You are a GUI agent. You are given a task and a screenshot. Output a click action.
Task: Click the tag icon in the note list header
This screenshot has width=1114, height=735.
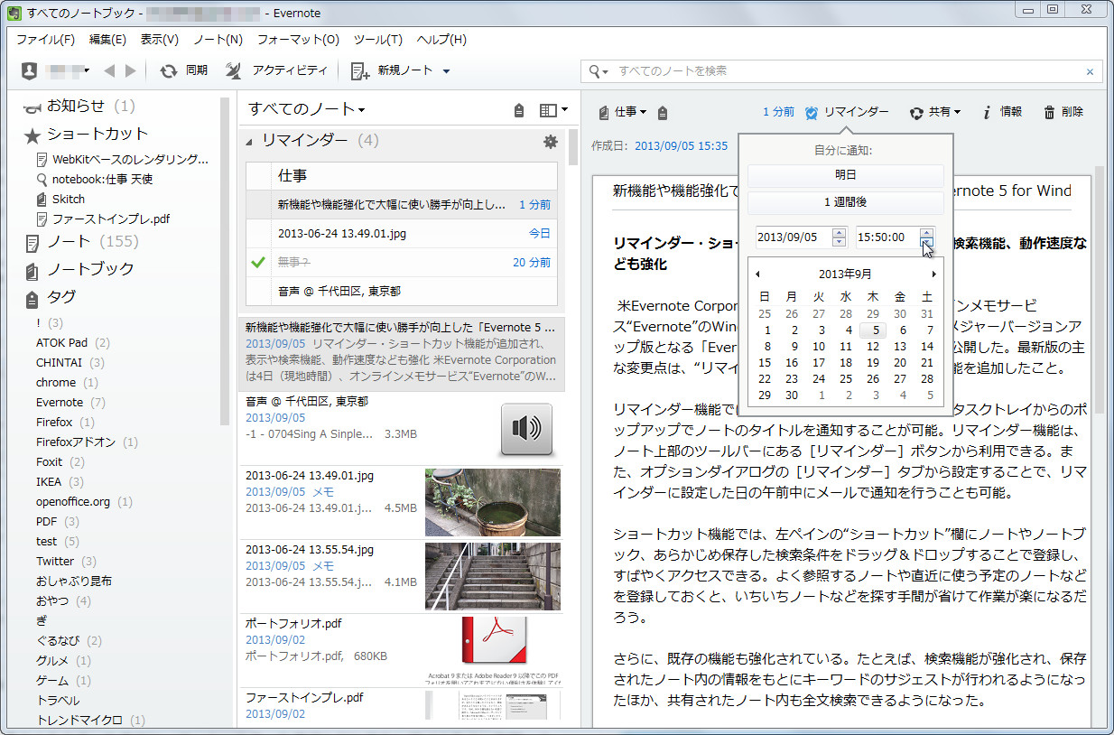520,108
